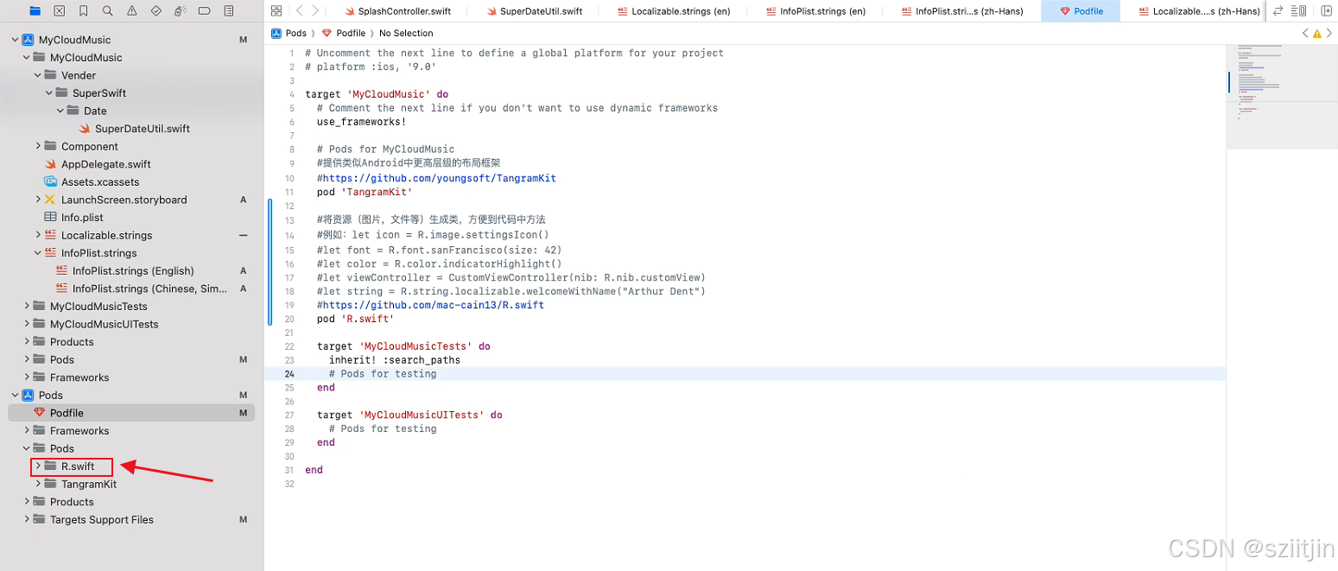Open the Source Control navigator
This screenshot has height=571, width=1338.
(x=60, y=11)
